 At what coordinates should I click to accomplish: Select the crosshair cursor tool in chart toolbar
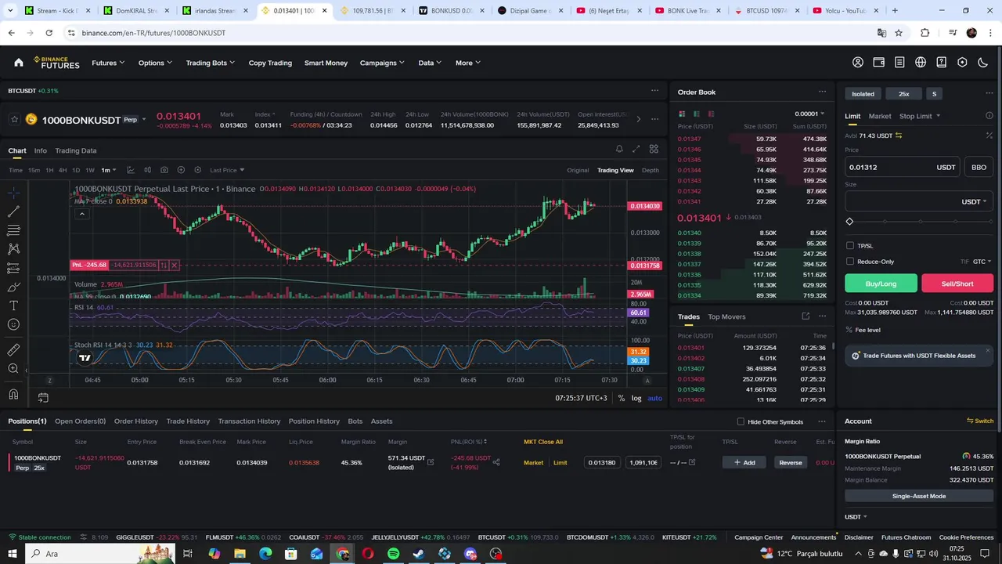[x=13, y=193]
